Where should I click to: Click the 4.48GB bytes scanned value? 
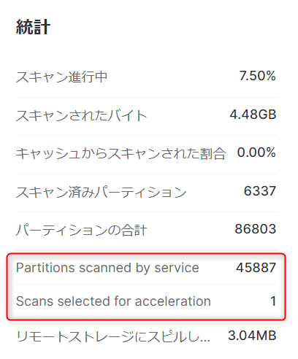pos(253,115)
